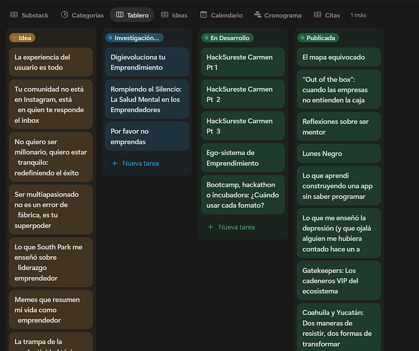Click the Investigación column status label
This screenshot has width=419, height=351.
(134, 38)
